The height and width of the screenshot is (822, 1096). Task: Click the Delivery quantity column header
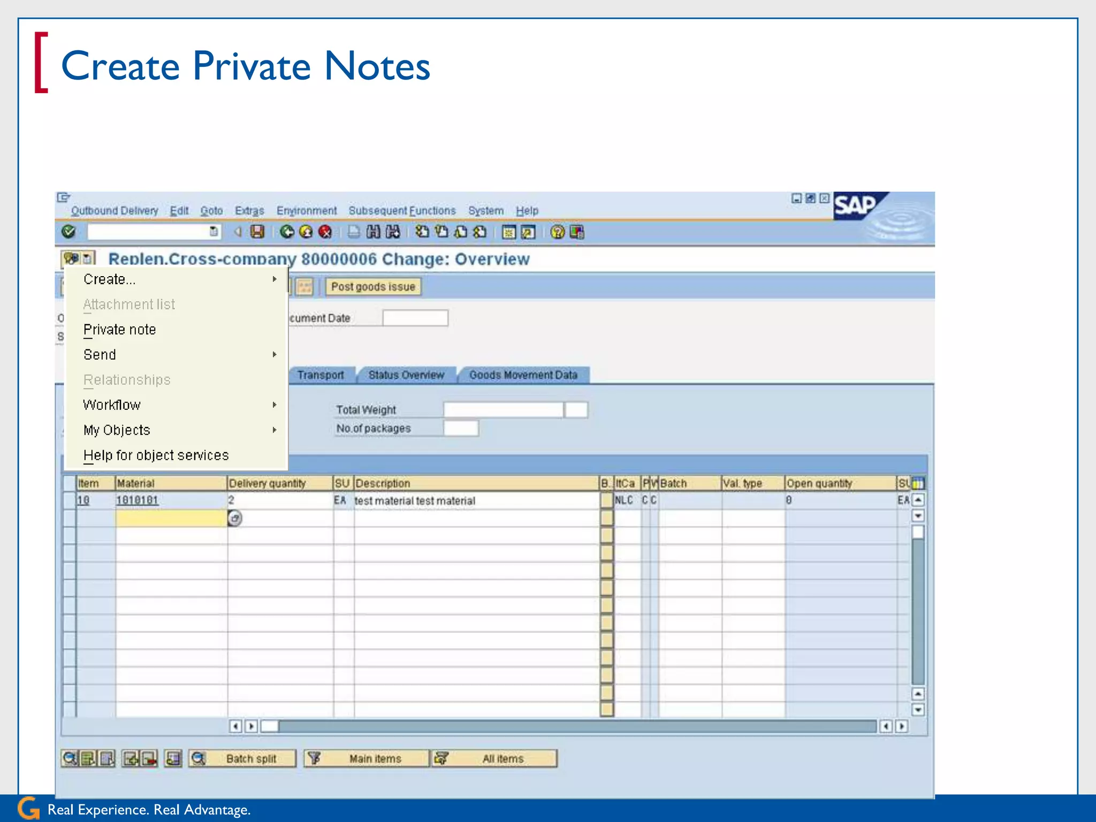[280, 483]
